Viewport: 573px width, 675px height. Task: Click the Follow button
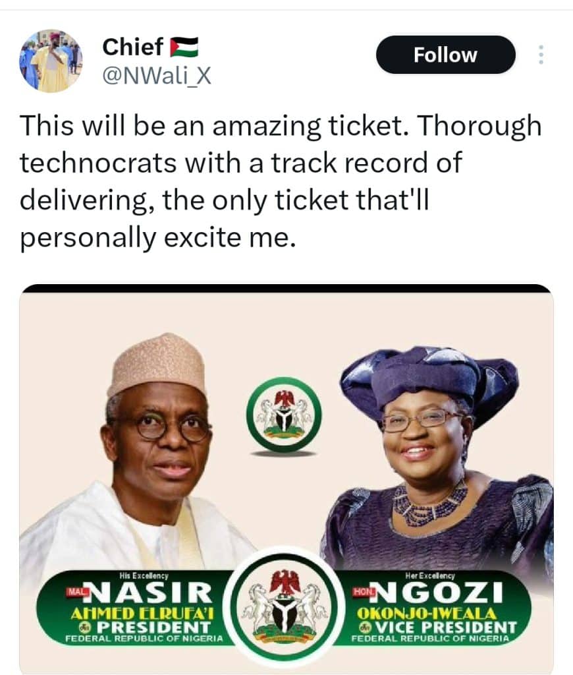[x=445, y=55]
